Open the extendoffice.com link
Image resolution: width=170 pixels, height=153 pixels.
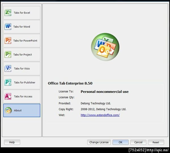tap(100, 115)
